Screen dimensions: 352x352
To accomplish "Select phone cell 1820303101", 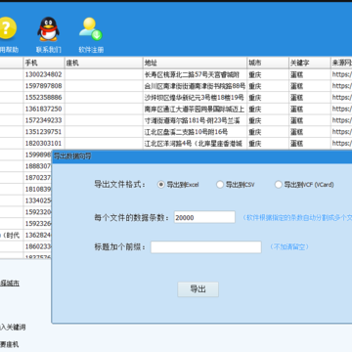I will click(44, 143).
